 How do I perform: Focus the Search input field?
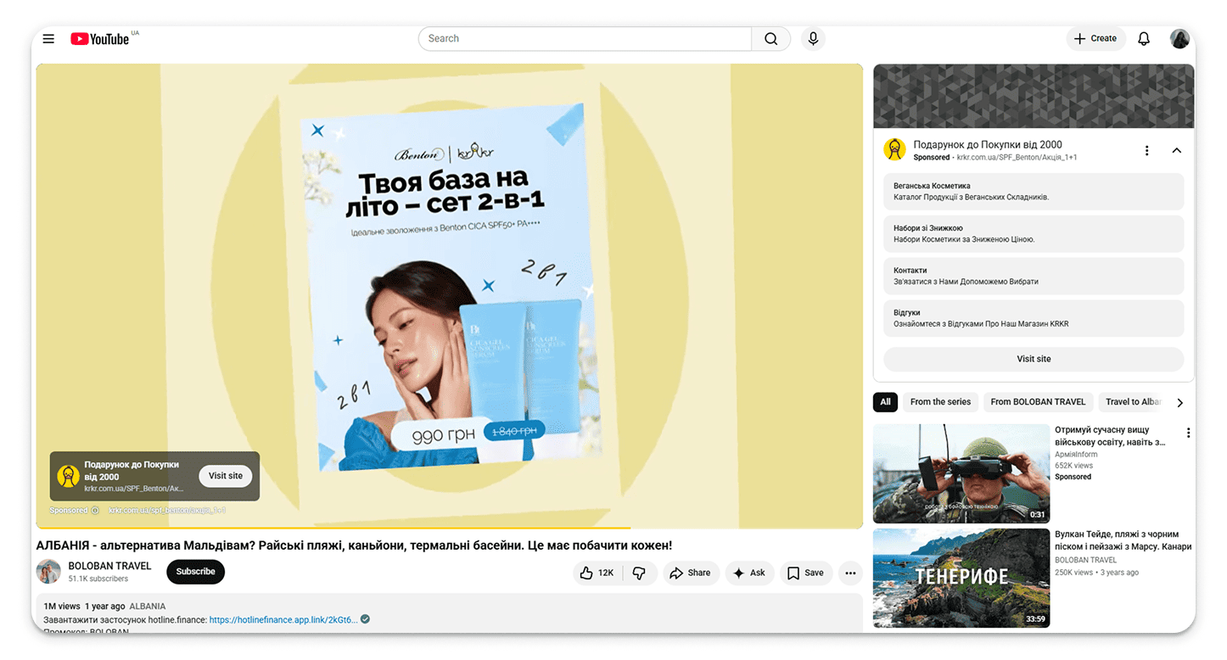click(x=585, y=39)
